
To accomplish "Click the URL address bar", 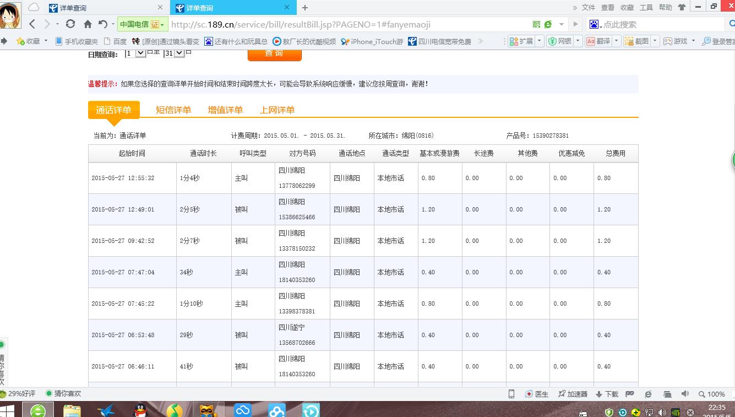I will coord(347,24).
